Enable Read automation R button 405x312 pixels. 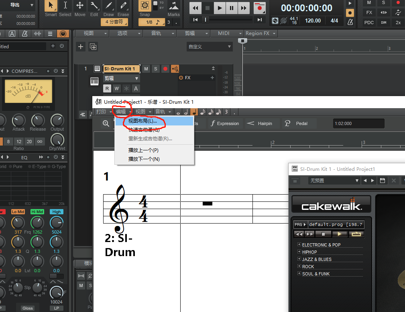pyautogui.click(x=107, y=88)
